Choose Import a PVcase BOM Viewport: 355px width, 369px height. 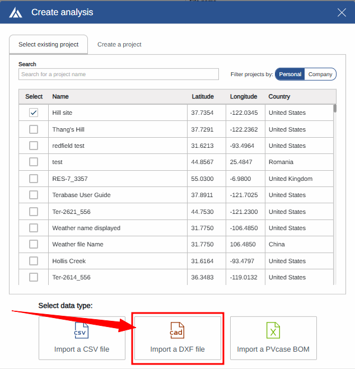[273, 338]
